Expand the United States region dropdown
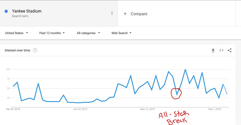This screenshot has height=125, width=241. [16, 33]
